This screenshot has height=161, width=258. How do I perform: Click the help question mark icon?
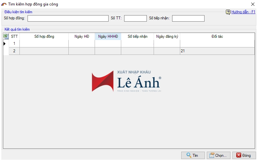click(228, 12)
